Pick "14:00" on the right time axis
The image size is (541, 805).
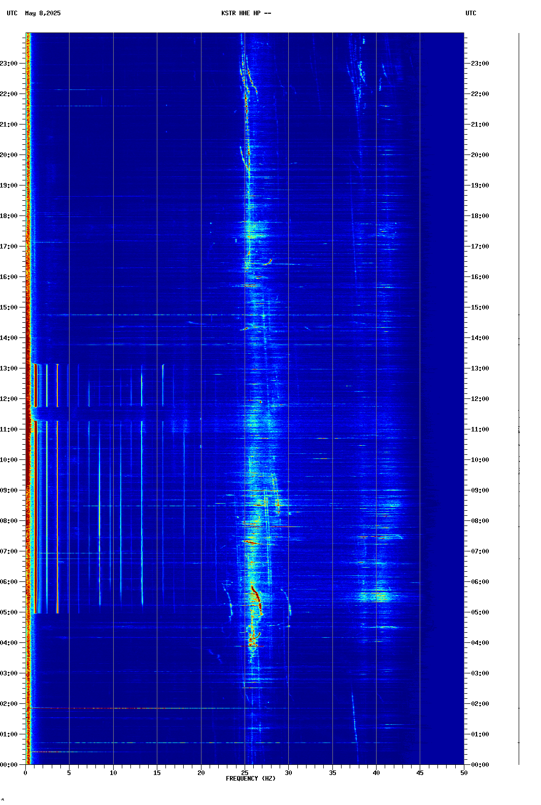click(480, 338)
